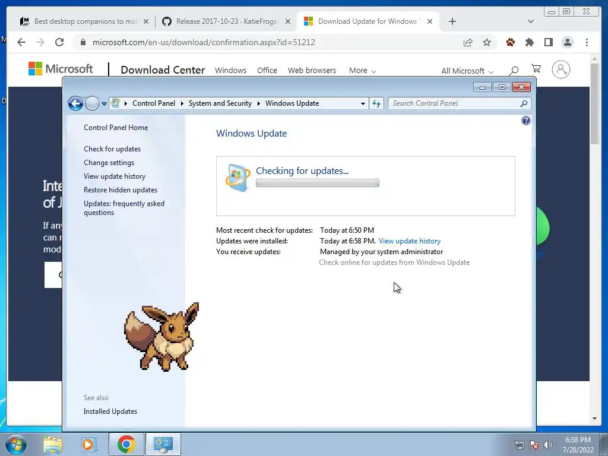Click the Control Panel address bar icon
608x456 pixels.
click(x=115, y=103)
